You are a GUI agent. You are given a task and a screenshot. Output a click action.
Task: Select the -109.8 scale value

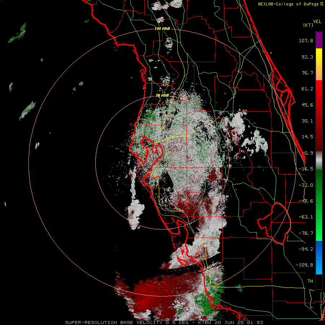click(304, 265)
